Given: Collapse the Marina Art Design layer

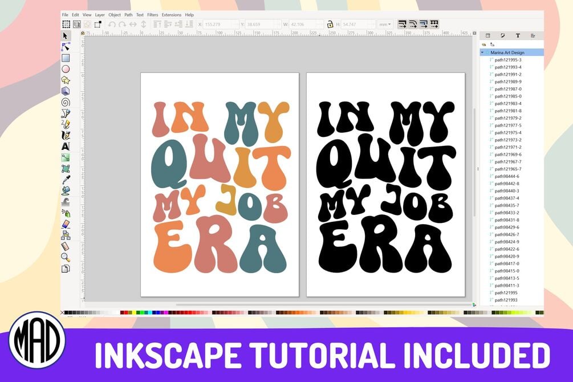Looking at the screenshot, I should click(482, 52).
